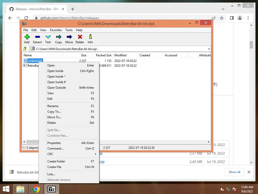This screenshot has width=258, height=194.
Task: Click the Move toolbar icon
Action: click(x=69, y=39)
